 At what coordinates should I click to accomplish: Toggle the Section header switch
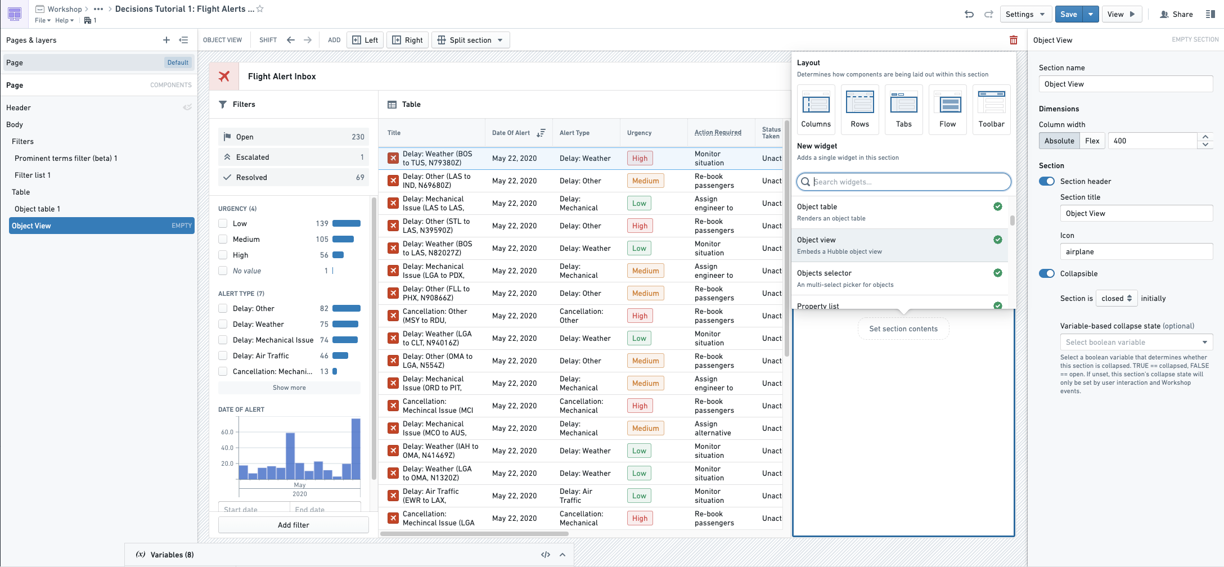tap(1047, 181)
